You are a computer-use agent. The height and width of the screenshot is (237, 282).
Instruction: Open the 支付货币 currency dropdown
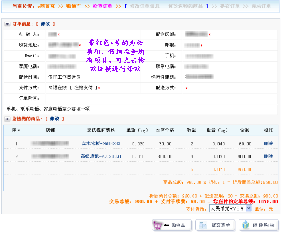(230, 208)
